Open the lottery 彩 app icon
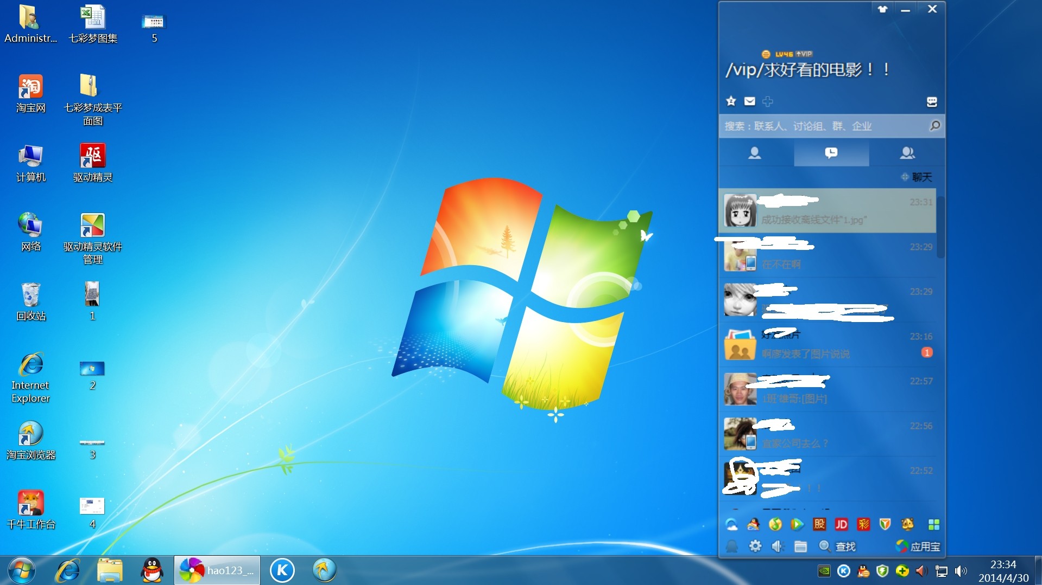Screen dimensions: 1042x585 click(x=863, y=524)
